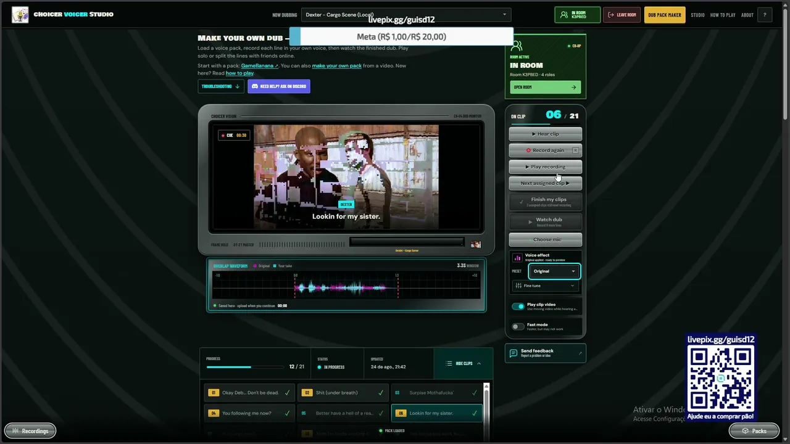The width and height of the screenshot is (790, 444).
Task: Enable the Fast mode switch
Action: point(518,326)
